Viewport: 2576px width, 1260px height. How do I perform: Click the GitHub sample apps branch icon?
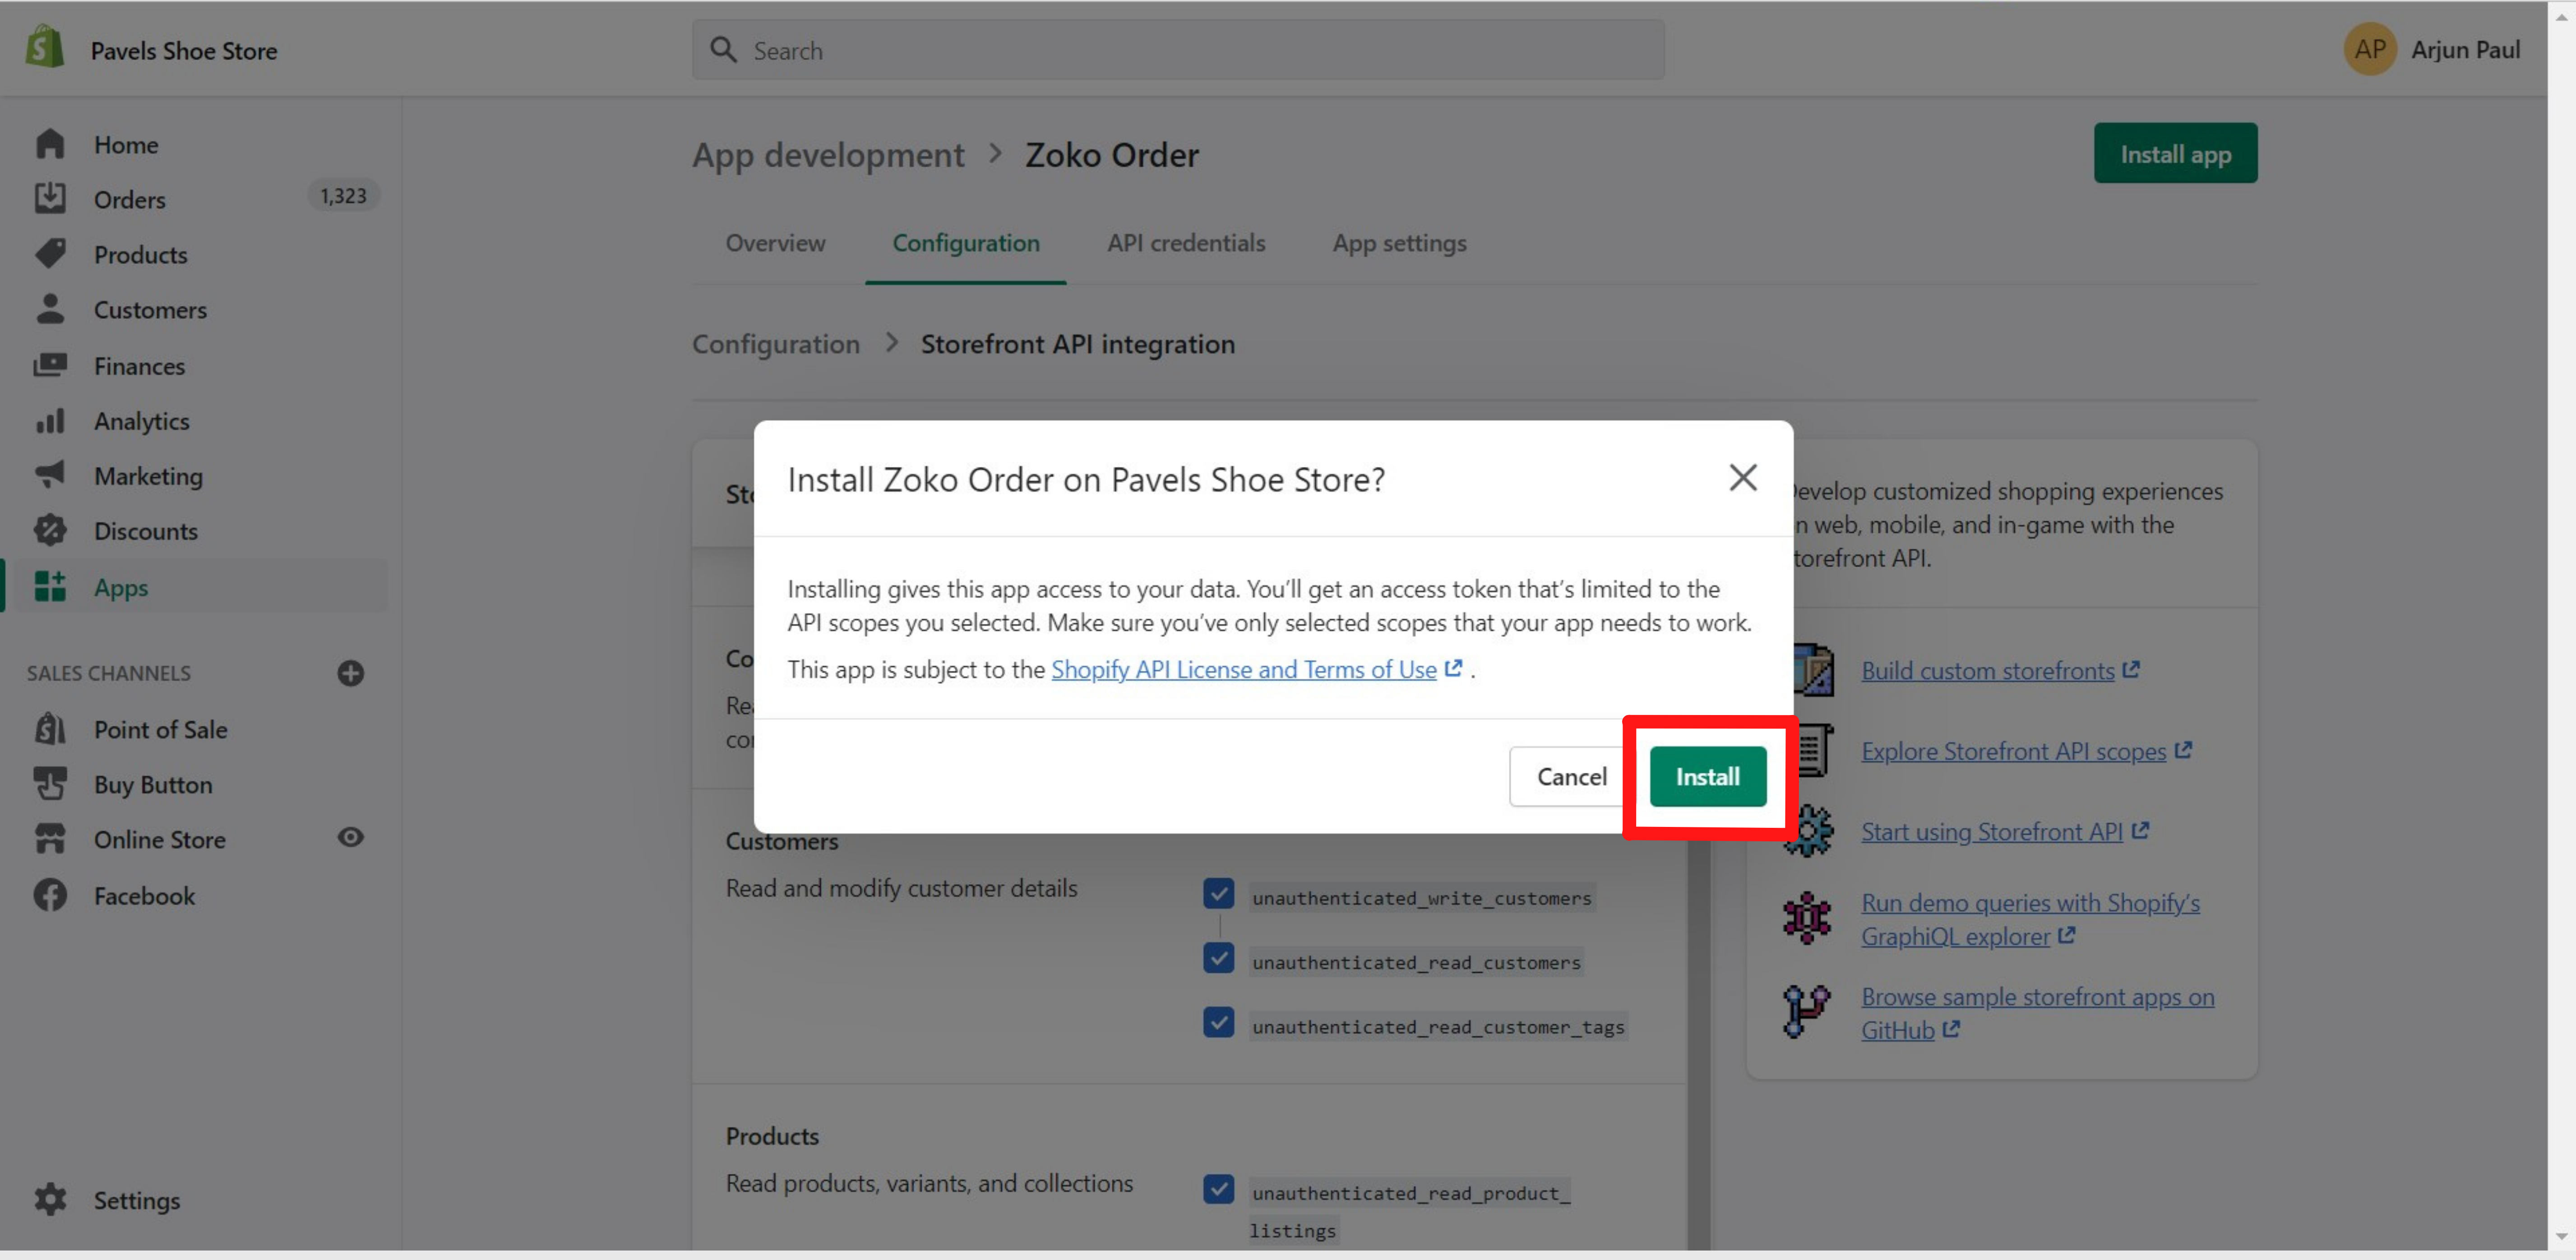(1806, 1012)
